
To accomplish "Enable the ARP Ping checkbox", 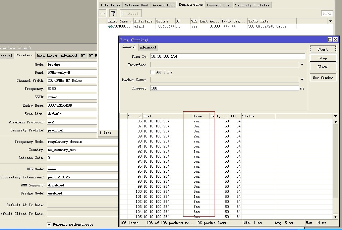I will click(x=152, y=72).
